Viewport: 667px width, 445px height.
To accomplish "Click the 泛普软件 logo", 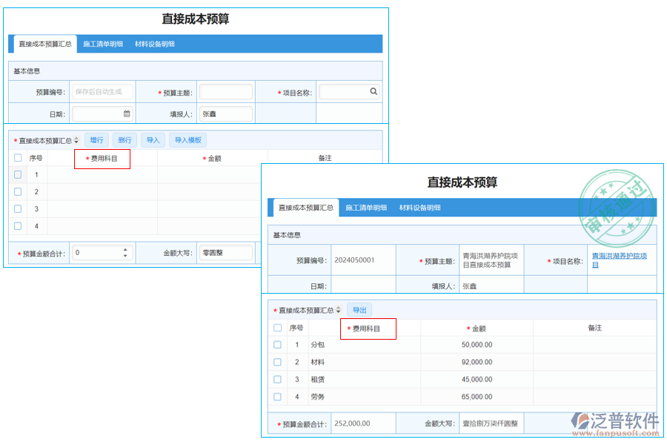I will pyautogui.click(x=615, y=420).
